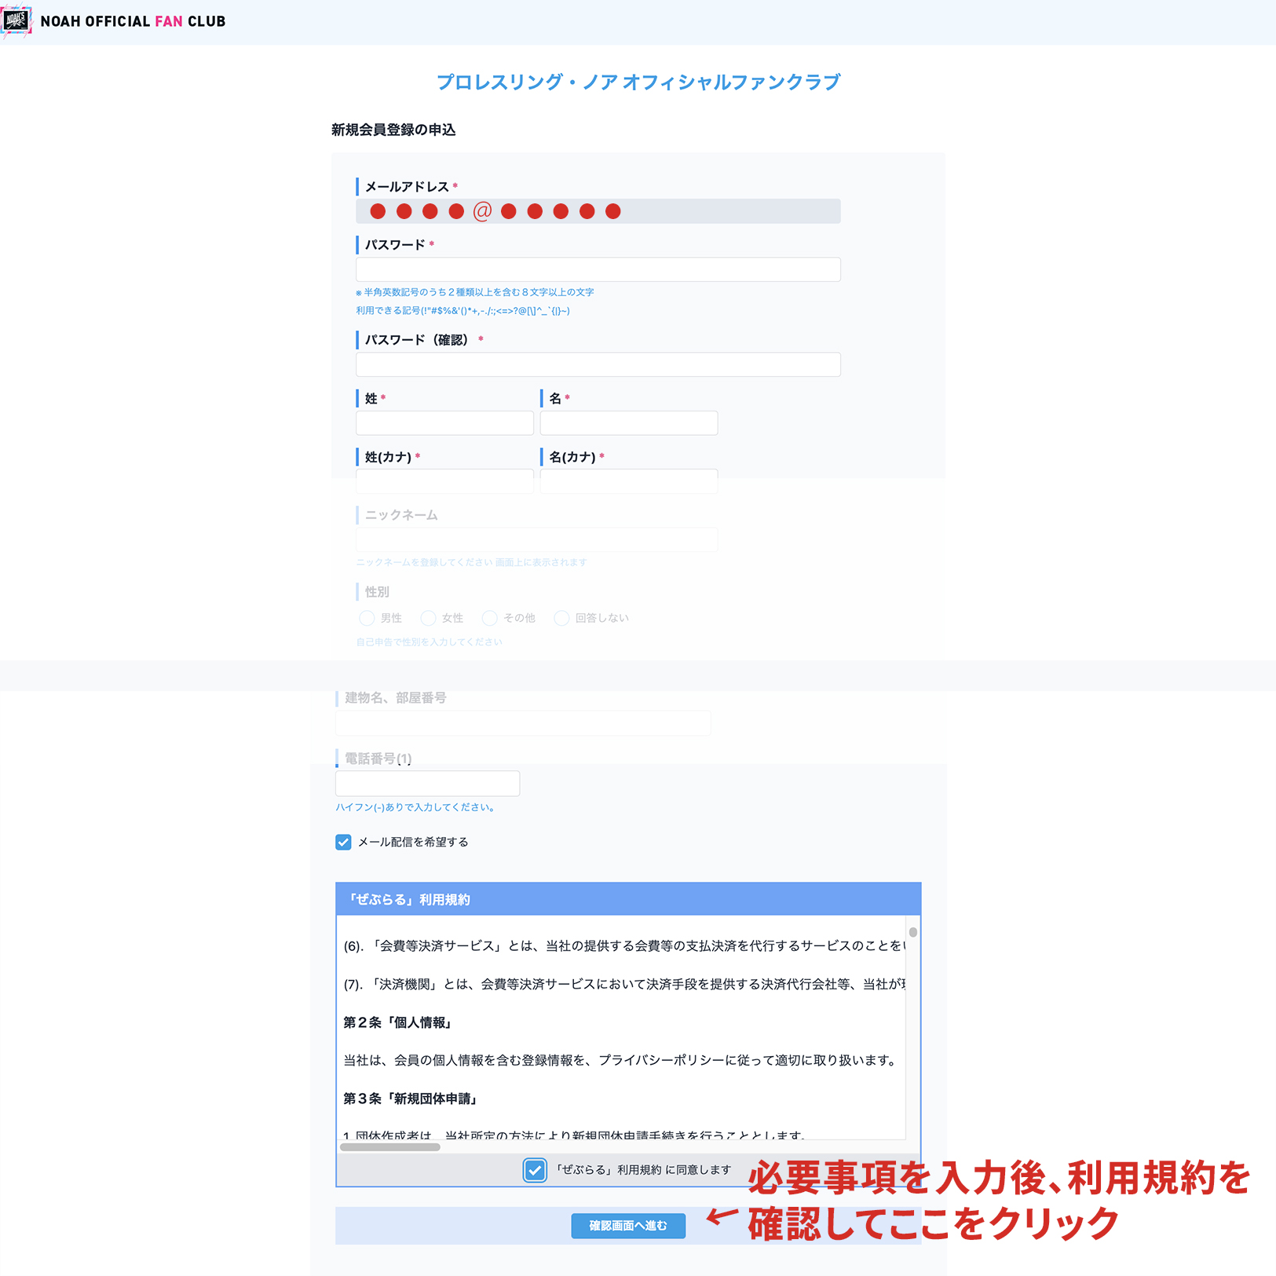Viewport: 1276px width, 1276px height.
Task: Click the 名(カナ) kana field
Action: [x=628, y=481]
